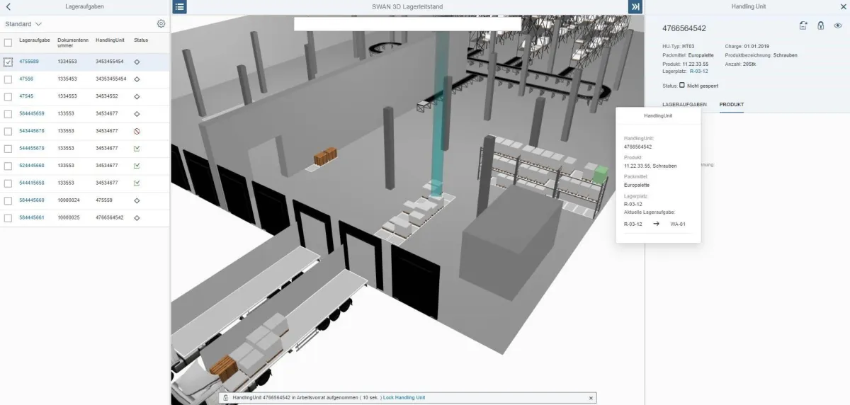Open Lagerplatz link R-03-12
The image size is (850, 405).
[698, 71]
